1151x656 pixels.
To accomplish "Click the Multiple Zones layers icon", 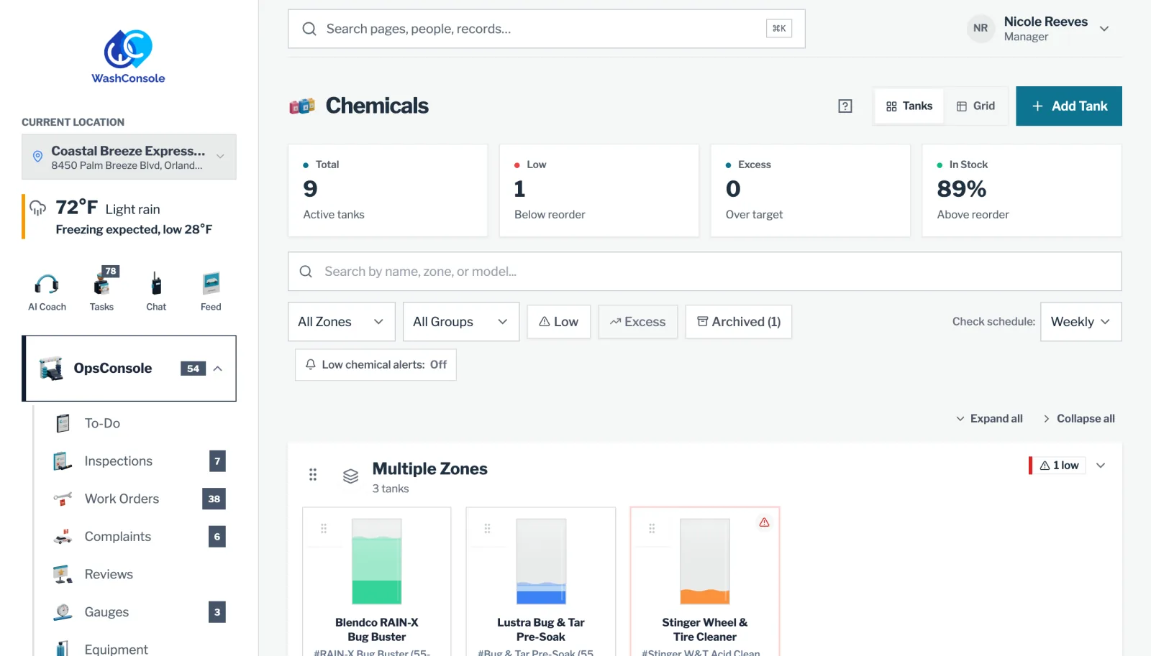I will pos(350,476).
